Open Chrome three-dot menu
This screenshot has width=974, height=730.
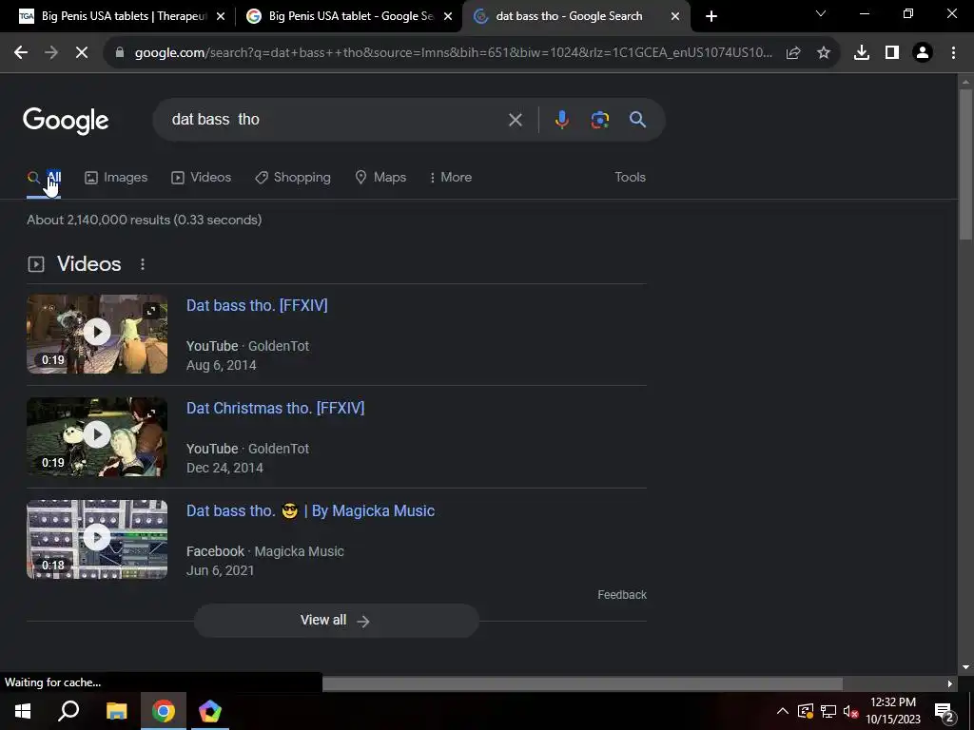point(953,53)
